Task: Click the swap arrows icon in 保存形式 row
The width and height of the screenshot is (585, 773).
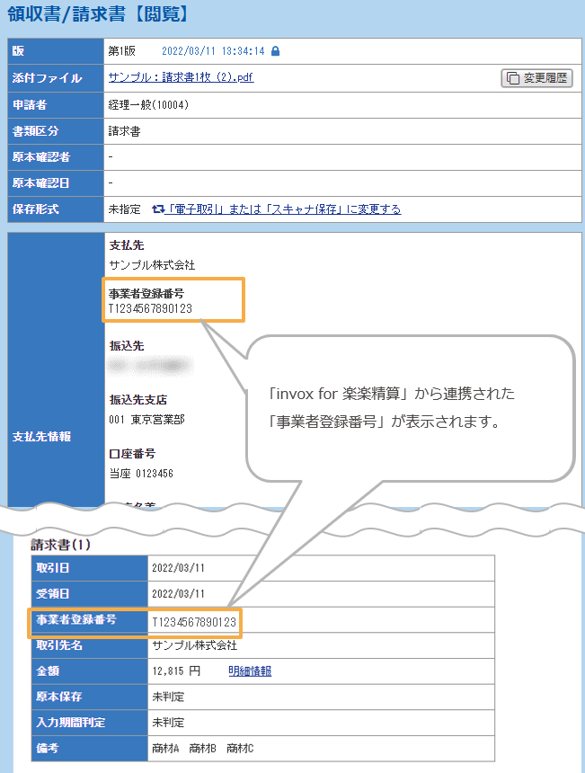Action: tap(157, 209)
